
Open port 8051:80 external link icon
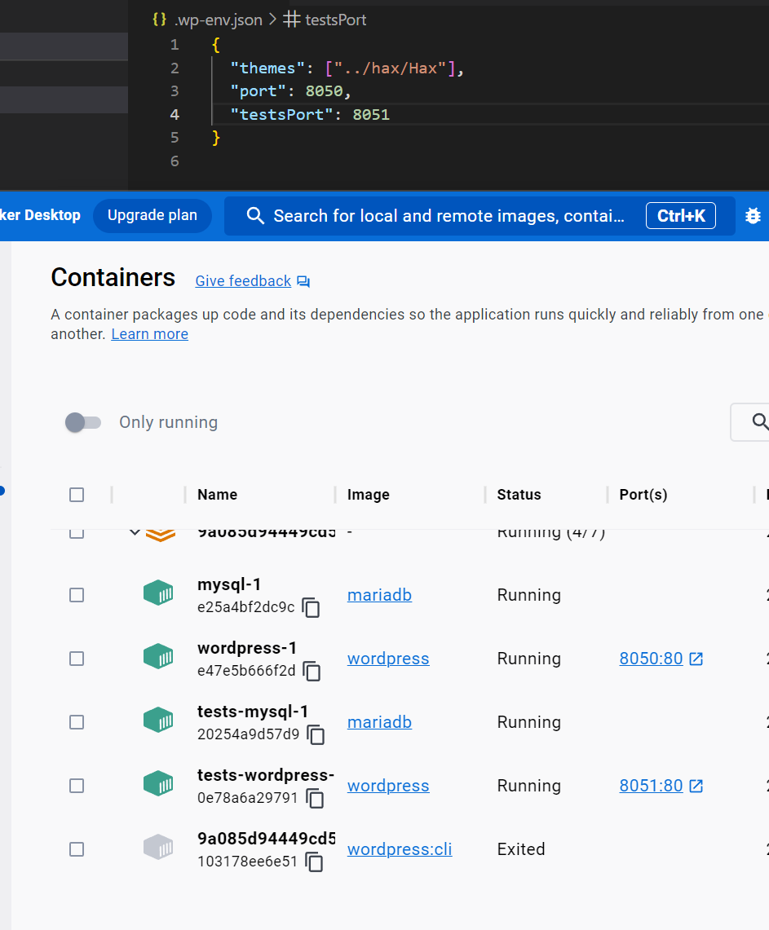pos(696,785)
